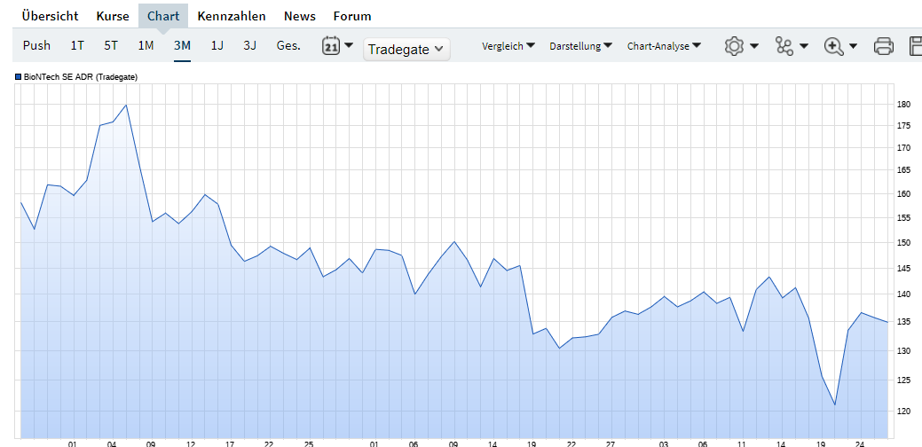The height and width of the screenshot is (447, 922).
Task: Click the date axis label 27
Action: [x=611, y=444]
